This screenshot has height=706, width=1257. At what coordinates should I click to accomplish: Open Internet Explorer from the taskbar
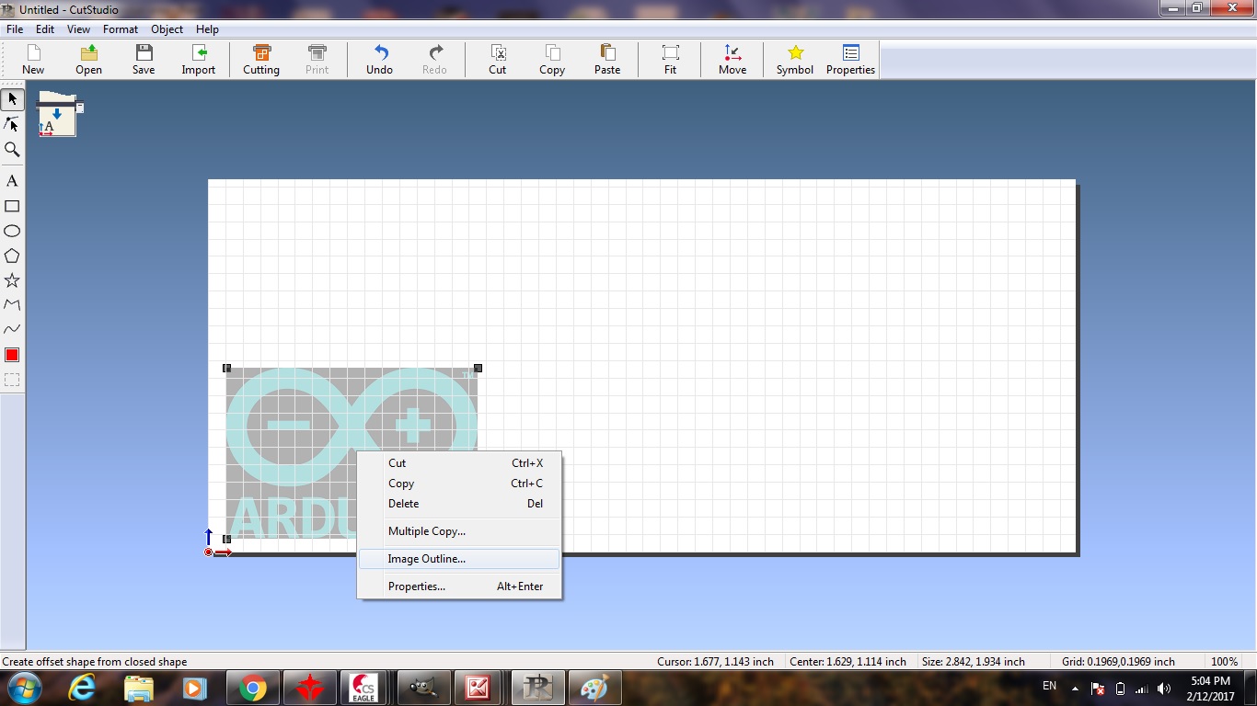coord(82,688)
